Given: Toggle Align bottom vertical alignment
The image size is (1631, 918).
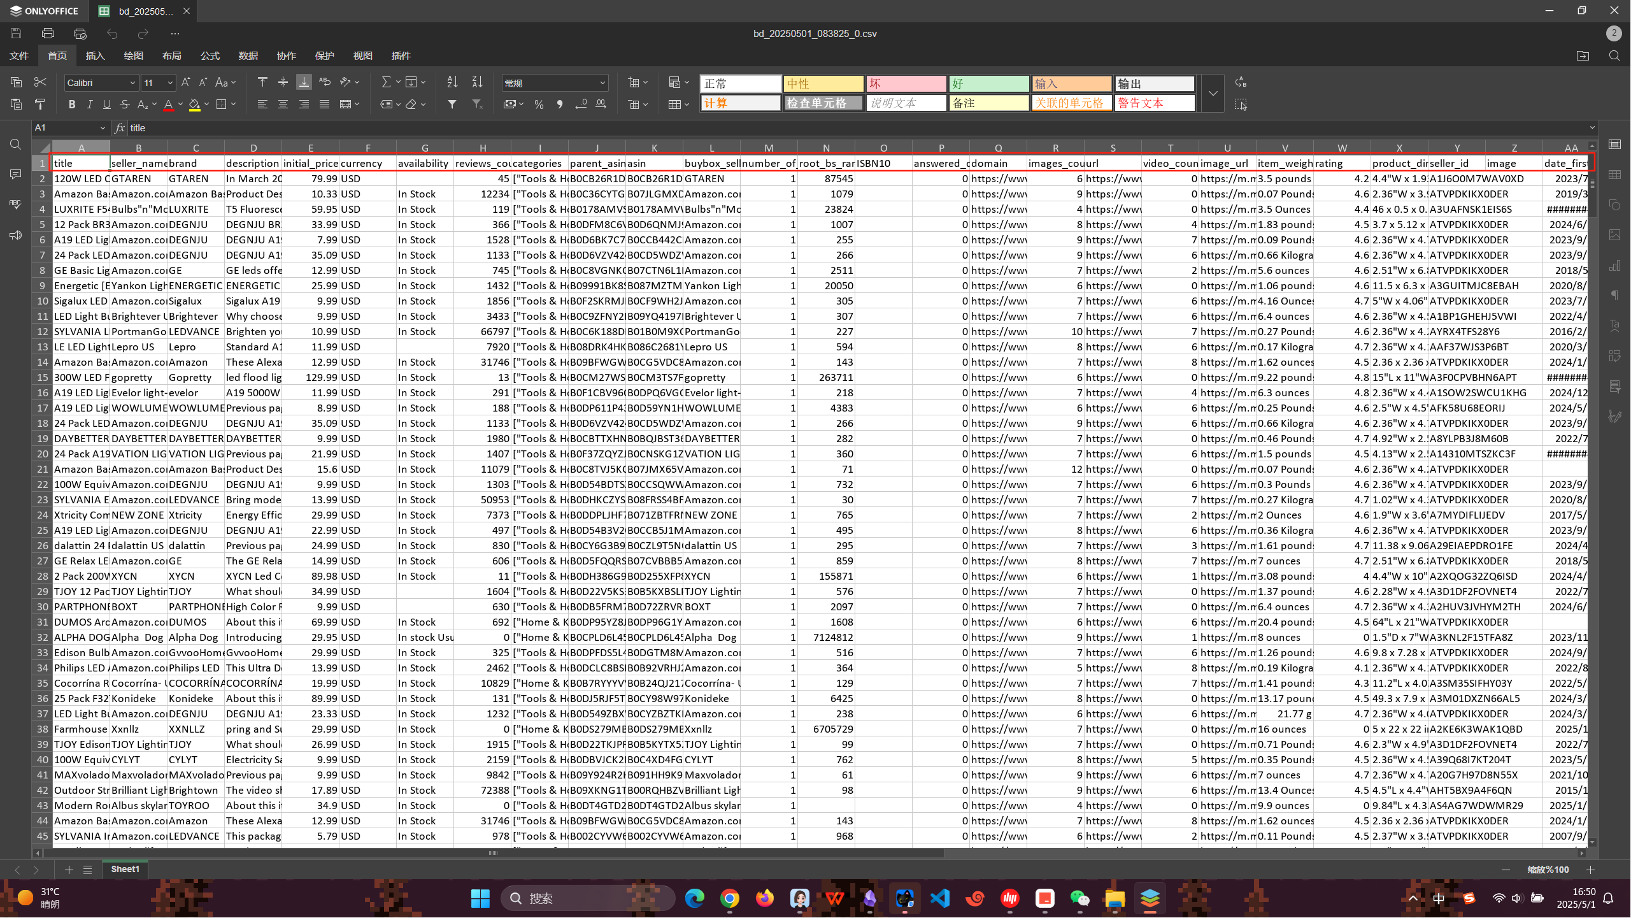Looking at the screenshot, I should click(x=304, y=82).
